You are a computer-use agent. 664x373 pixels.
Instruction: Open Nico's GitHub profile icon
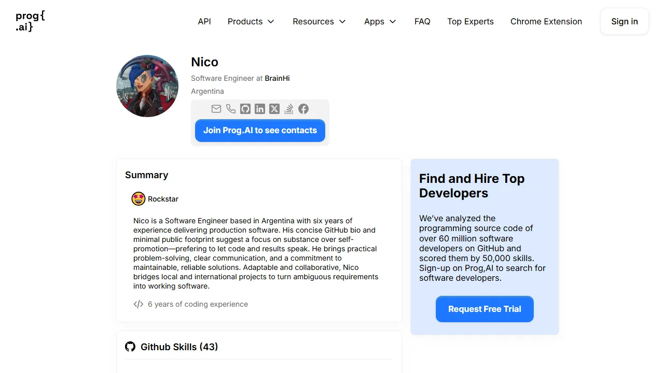(x=245, y=109)
